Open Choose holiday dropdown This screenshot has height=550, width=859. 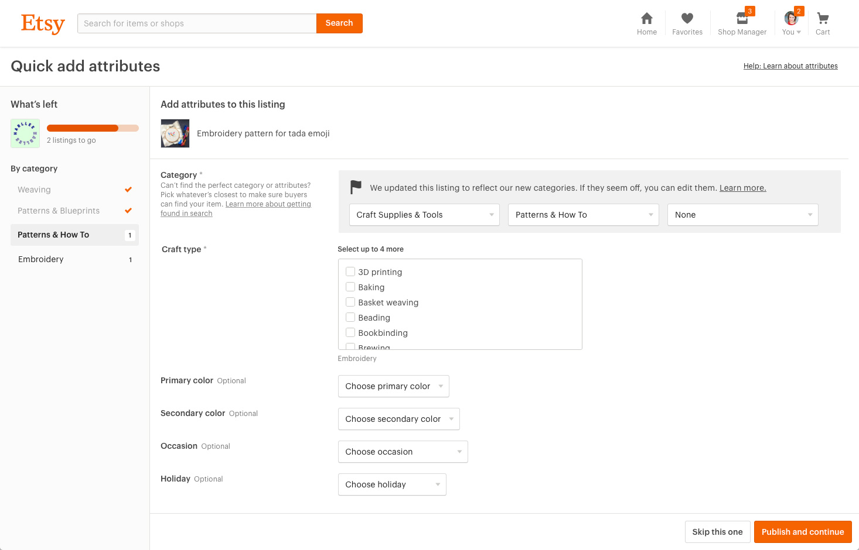point(392,484)
